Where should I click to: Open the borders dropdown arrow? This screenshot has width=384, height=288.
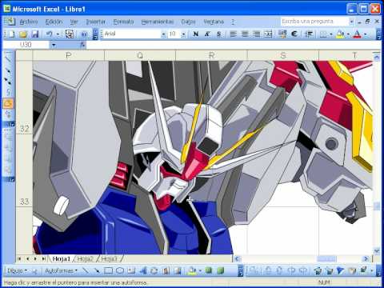click(x=331, y=34)
